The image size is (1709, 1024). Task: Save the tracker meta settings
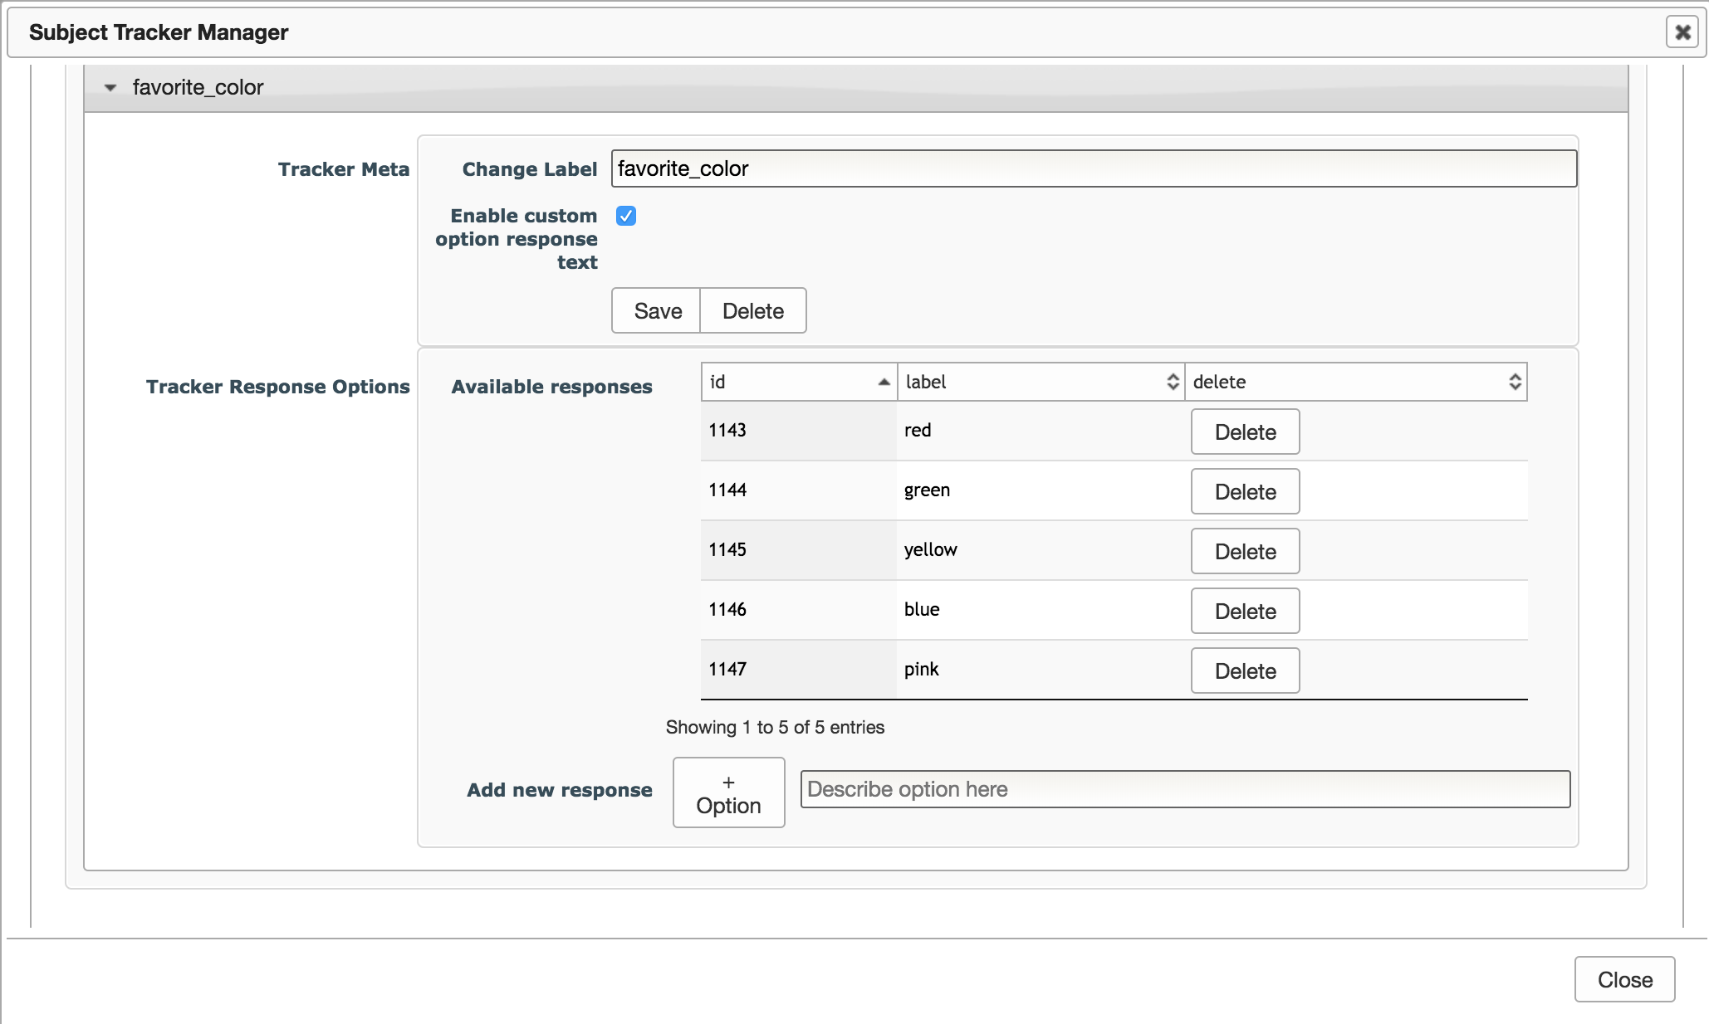coord(657,310)
